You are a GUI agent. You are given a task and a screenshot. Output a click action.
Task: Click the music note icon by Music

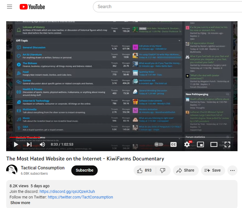point(19,119)
